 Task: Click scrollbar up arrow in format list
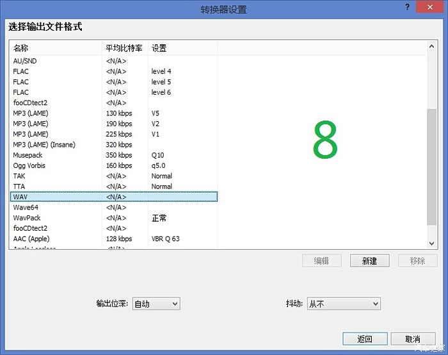431,47
